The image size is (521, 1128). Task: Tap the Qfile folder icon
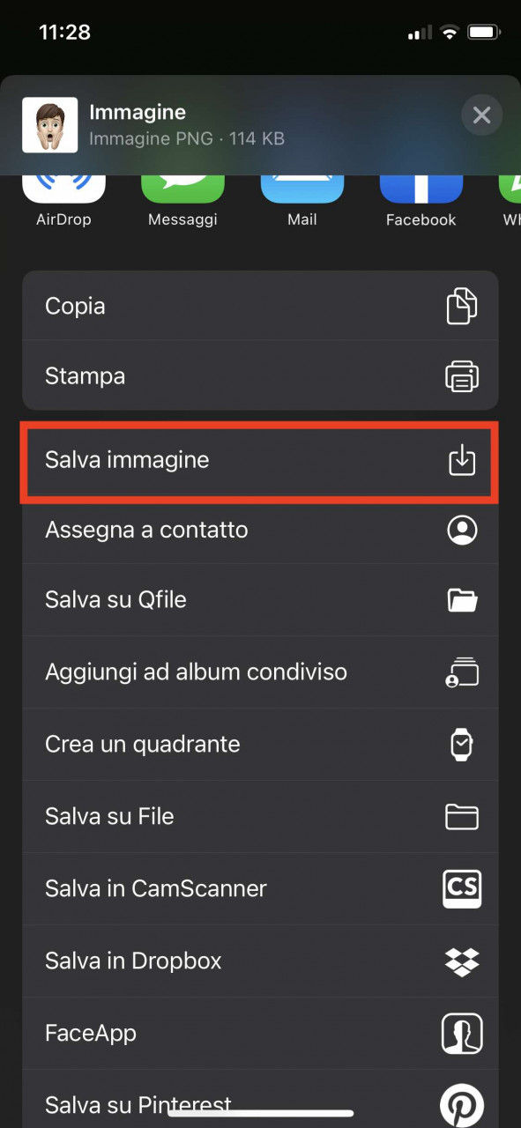click(x=462, y=600)
